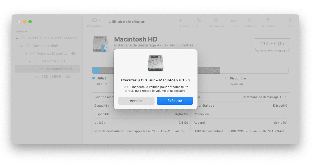Image resolution: width=312 pixels, height=163 pixels.
Task: Click the Conteneur disk1 cube icon
Action: (x=28, y=46)
